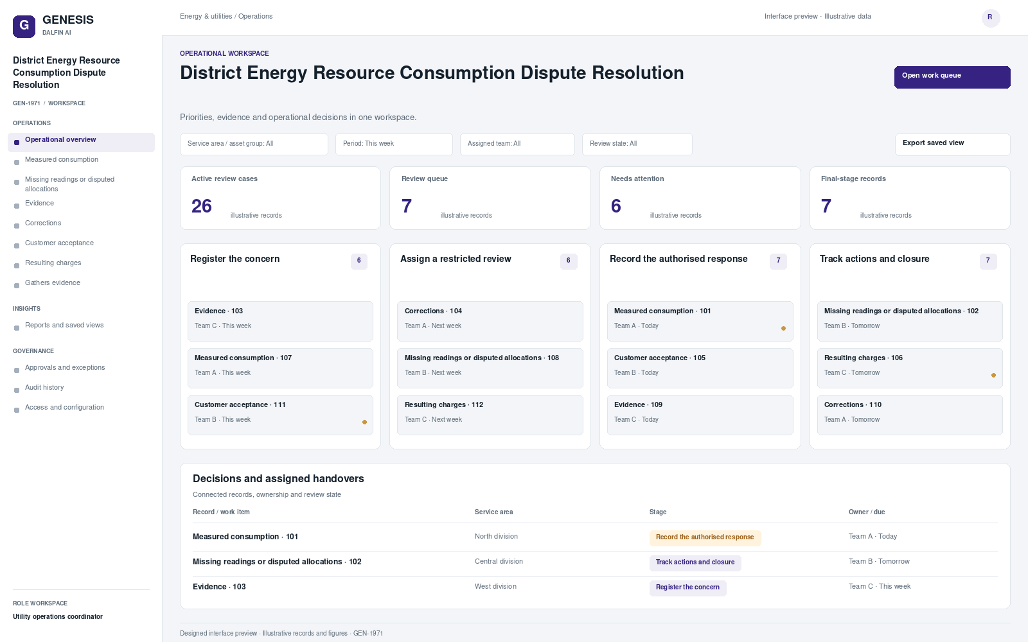Open Missing readings · 102 card
Screen dimensions: 1028x642
910,321
